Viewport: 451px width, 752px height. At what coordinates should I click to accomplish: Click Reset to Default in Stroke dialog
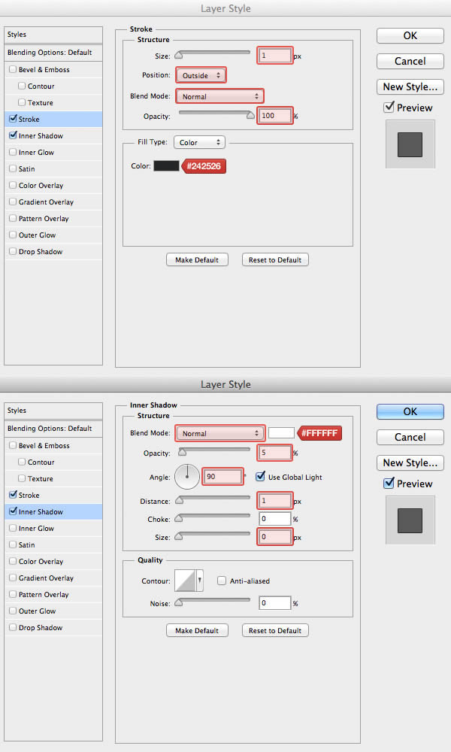[275, 260]
